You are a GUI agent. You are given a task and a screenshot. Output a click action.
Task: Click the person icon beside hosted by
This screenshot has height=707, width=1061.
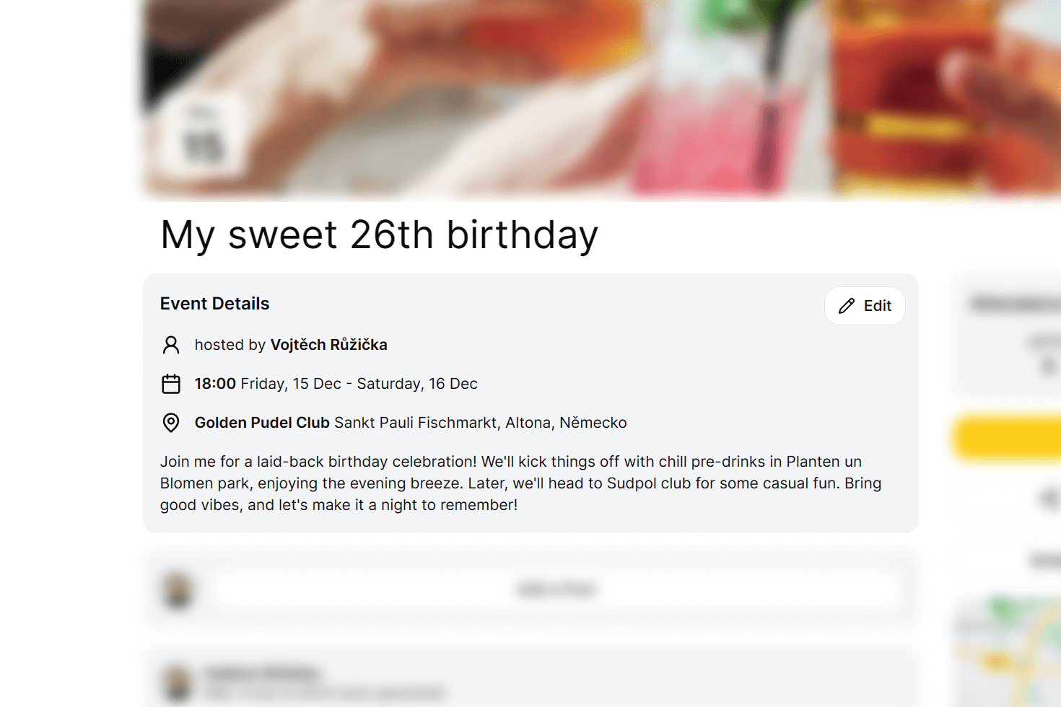[171, 345]
